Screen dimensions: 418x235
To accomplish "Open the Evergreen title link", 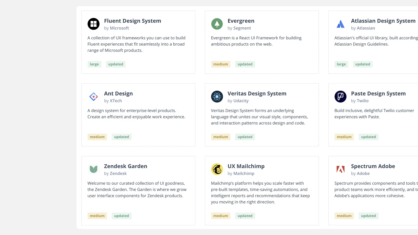I will [241, 21].
